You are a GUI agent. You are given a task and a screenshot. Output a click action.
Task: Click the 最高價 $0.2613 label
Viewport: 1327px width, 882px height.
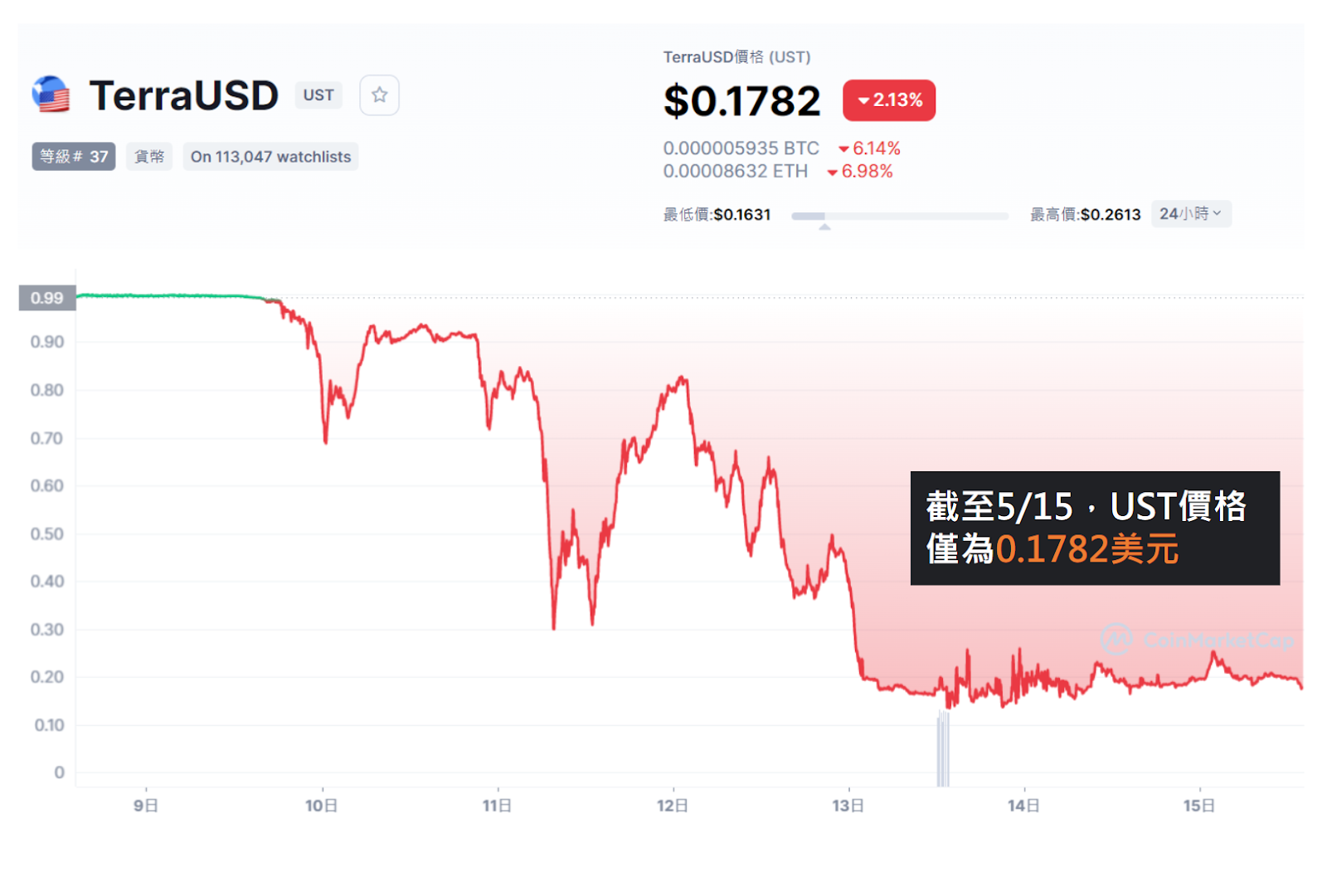tap(1082, 214)
